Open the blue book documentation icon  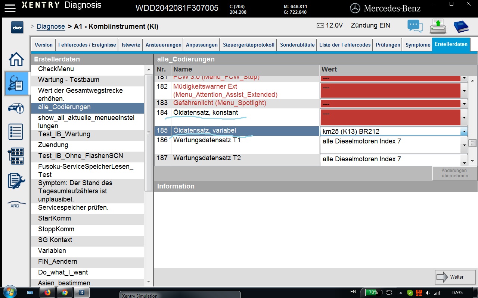461,26
